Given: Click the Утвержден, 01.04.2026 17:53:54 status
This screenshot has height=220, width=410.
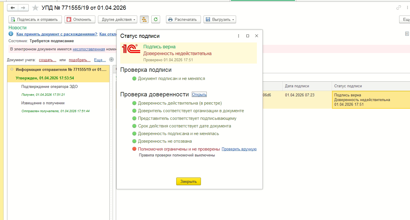Looking at the screenshot, I should 45,78.
